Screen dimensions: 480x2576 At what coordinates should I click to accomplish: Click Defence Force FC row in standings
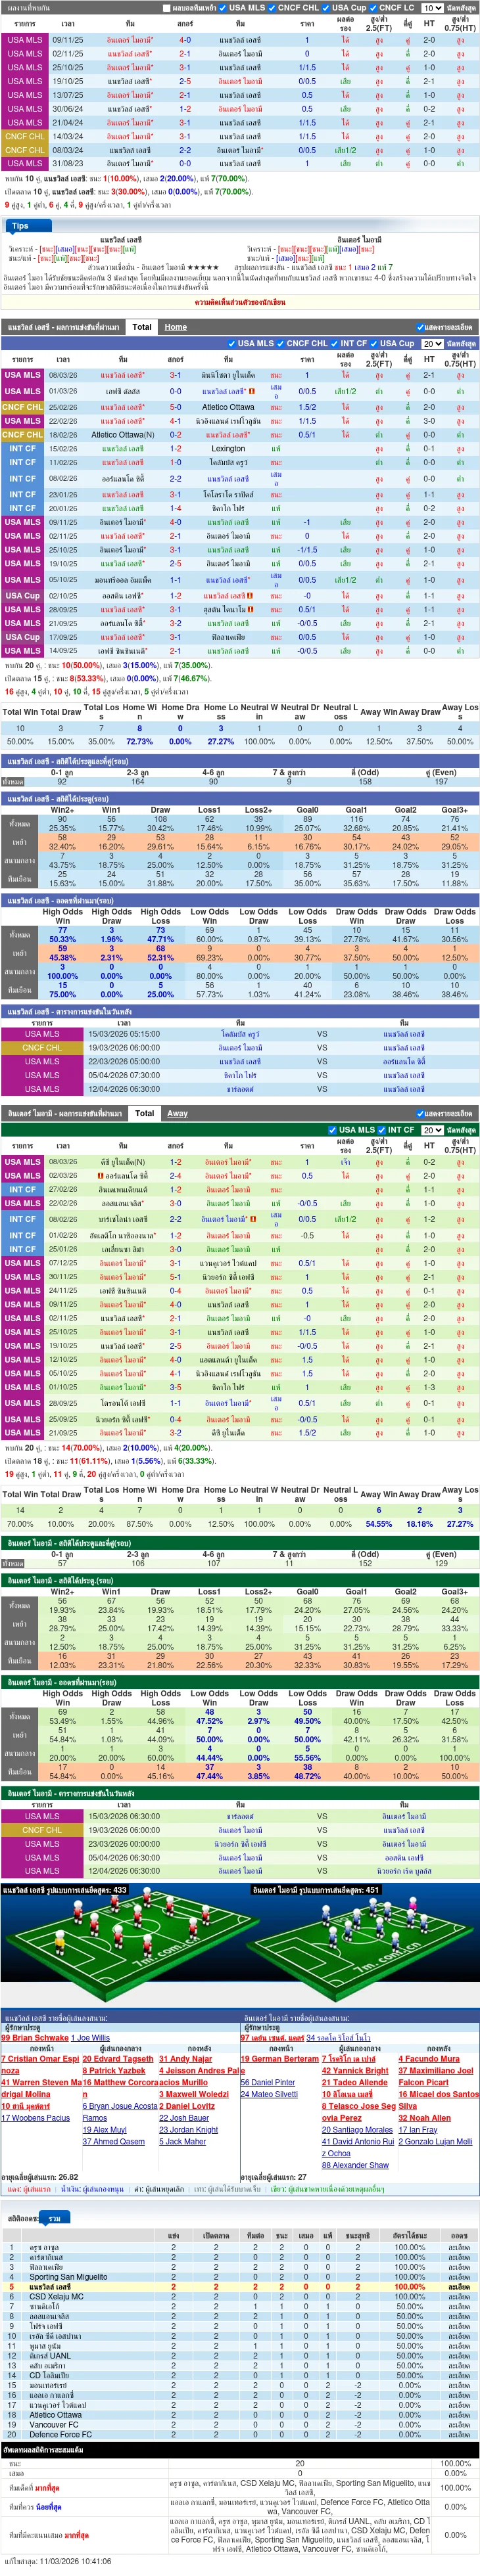(240, 2435)
